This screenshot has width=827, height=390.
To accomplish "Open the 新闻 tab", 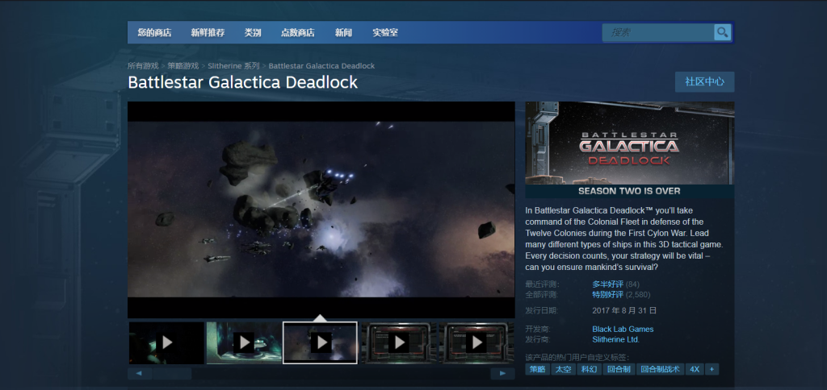I will click(x=343, y=32).
